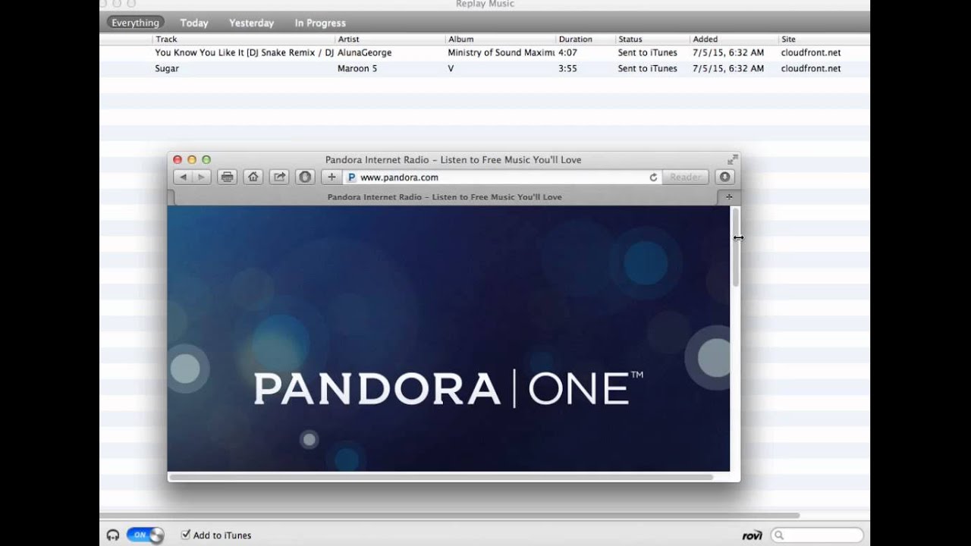971x546 pixels.
Task: Click the Replay Music search field
Action: [x=817, y=535]
